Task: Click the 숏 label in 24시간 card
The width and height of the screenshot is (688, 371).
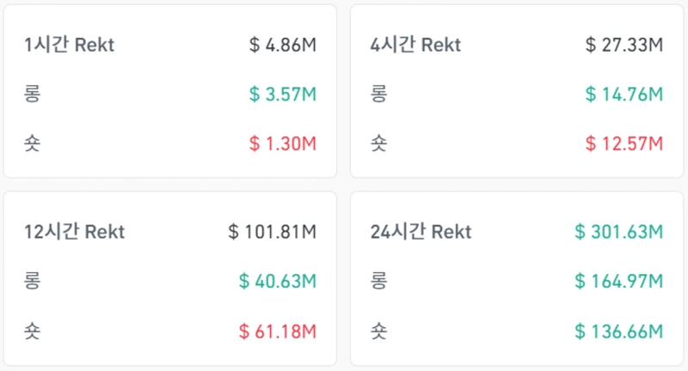Action: click(x=378, y=331)
